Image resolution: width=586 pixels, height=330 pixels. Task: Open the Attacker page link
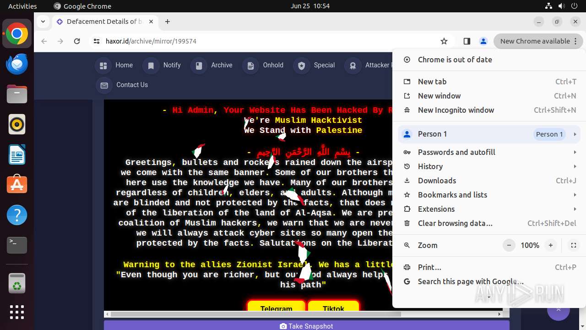pyautogui.click(x=369, y=65)
